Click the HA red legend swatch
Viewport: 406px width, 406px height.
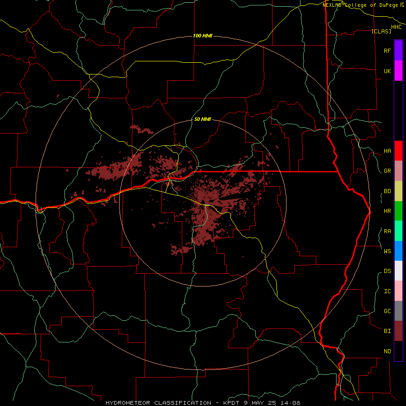tap(398, 151)
